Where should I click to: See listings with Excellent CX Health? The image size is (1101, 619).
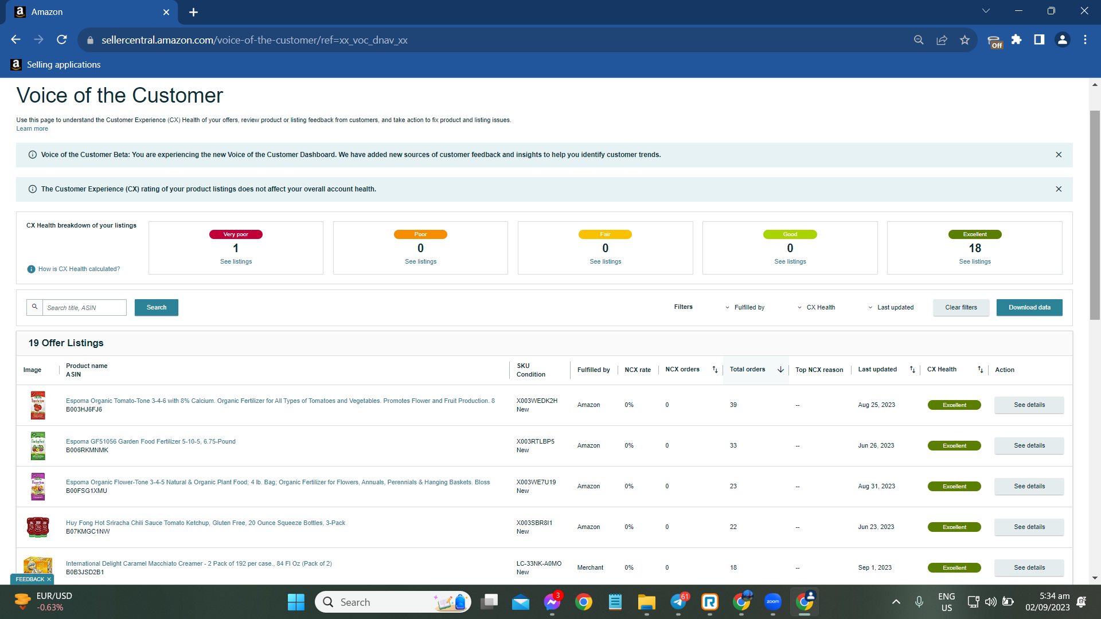tap(975, 262)
